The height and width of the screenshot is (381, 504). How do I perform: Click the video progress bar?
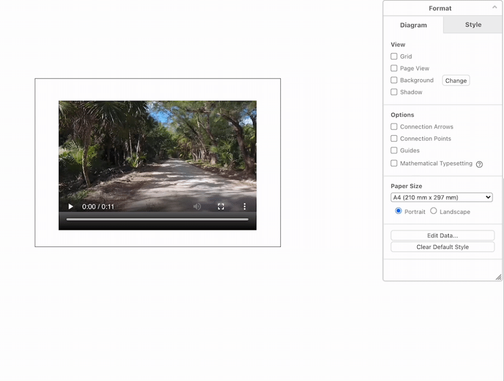point(157,220)
